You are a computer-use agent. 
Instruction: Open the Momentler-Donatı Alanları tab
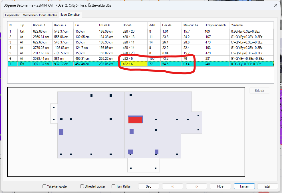tap(40, 15)
